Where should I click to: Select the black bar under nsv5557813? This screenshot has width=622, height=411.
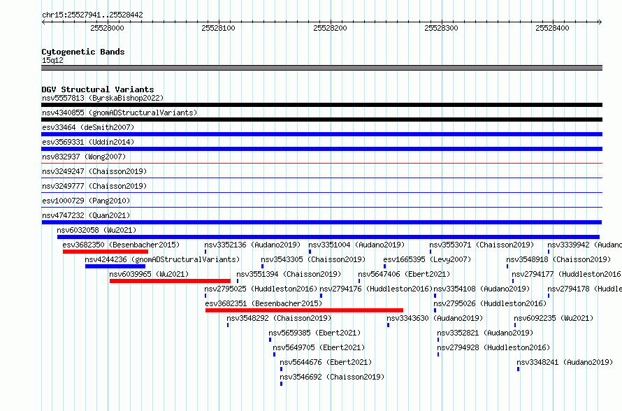click(x=321, y=105)
